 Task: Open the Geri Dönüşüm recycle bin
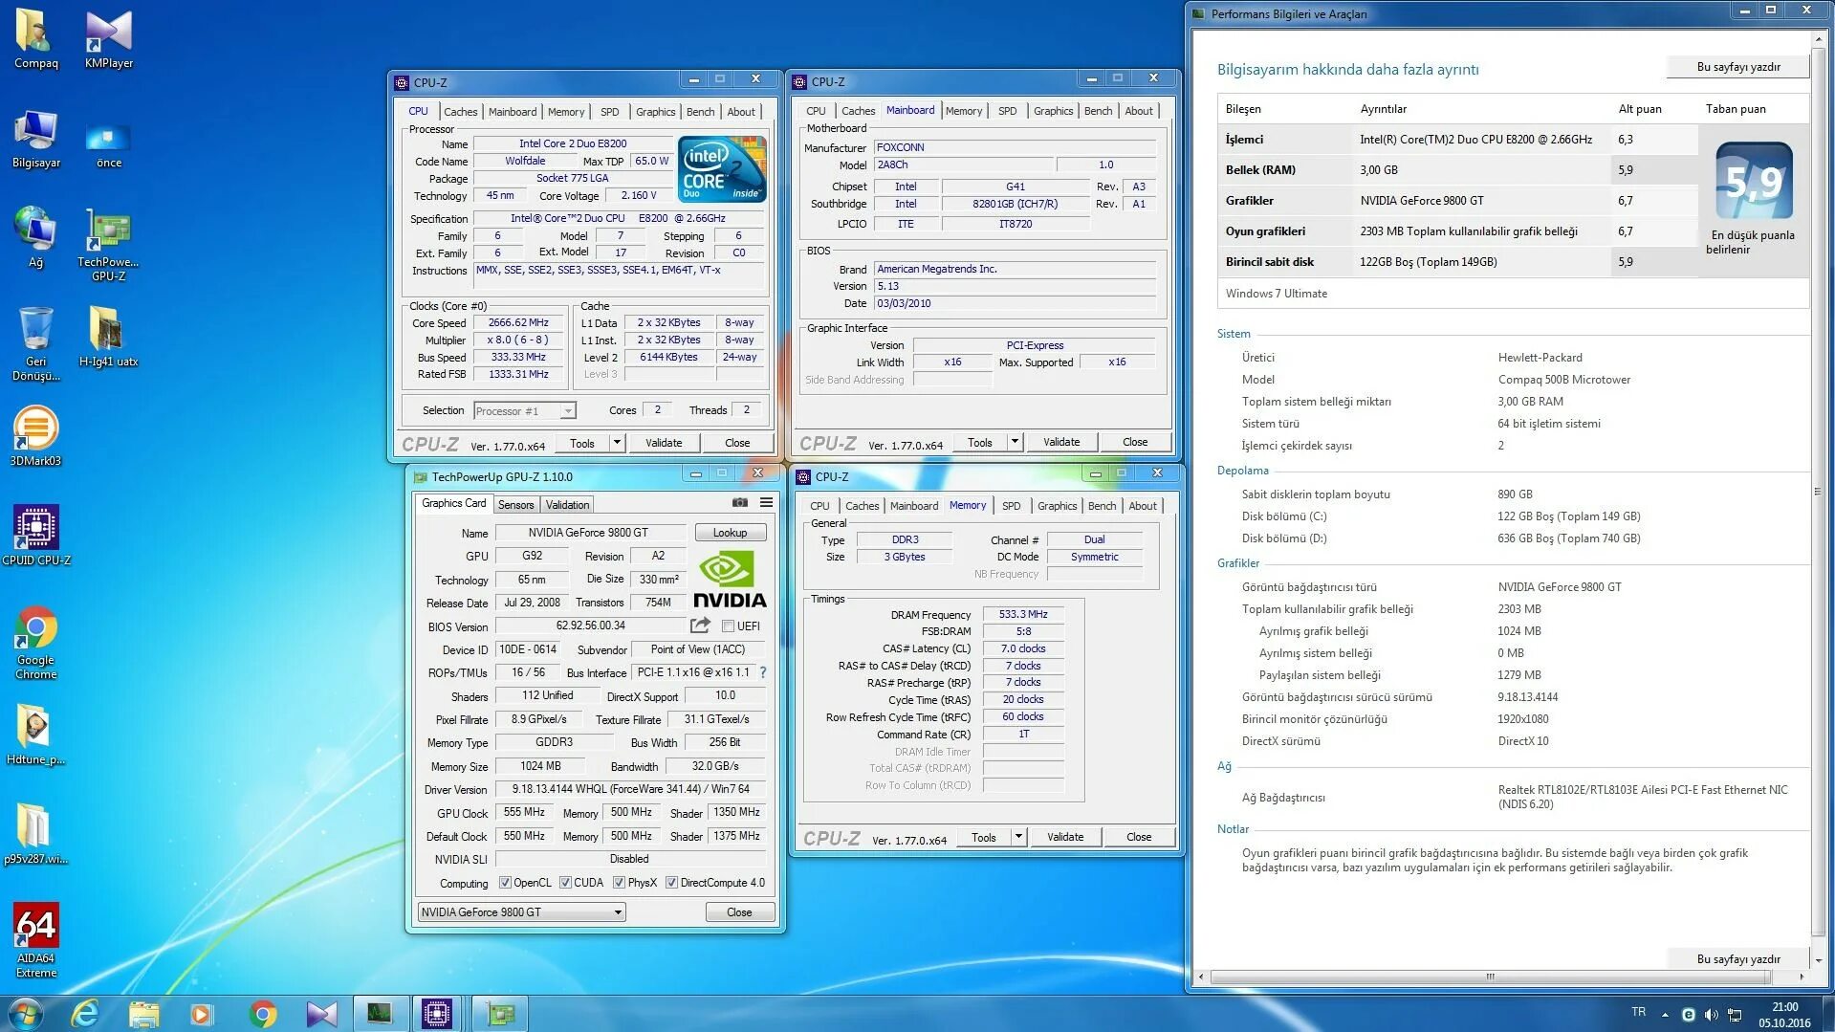click(x=35, y=342)
